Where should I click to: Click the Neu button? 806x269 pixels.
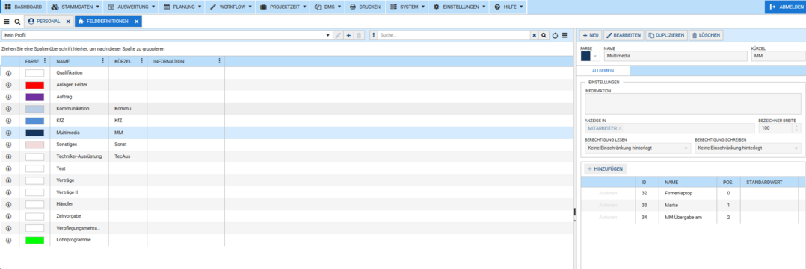click(x=591, y=35)
